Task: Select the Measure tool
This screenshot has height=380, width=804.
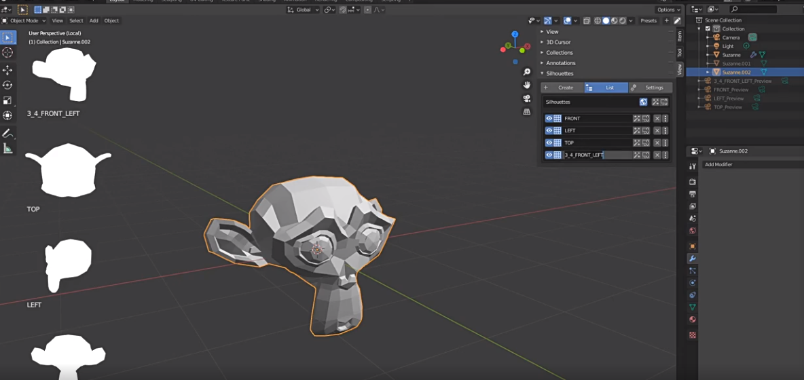Action: pyautogui.click(x=7, y=149)
